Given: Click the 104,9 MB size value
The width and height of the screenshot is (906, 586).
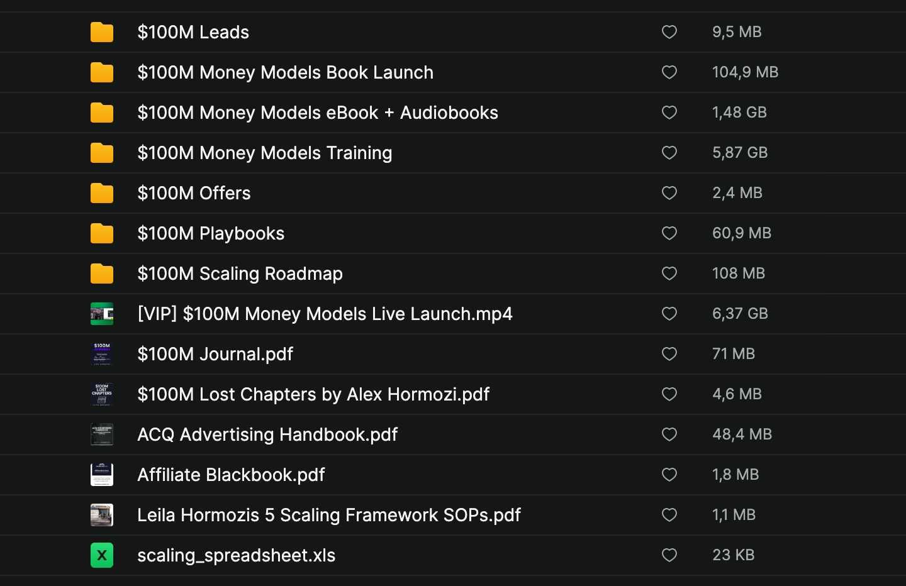Looking at the screenshot, I should [x=745, y=72].
